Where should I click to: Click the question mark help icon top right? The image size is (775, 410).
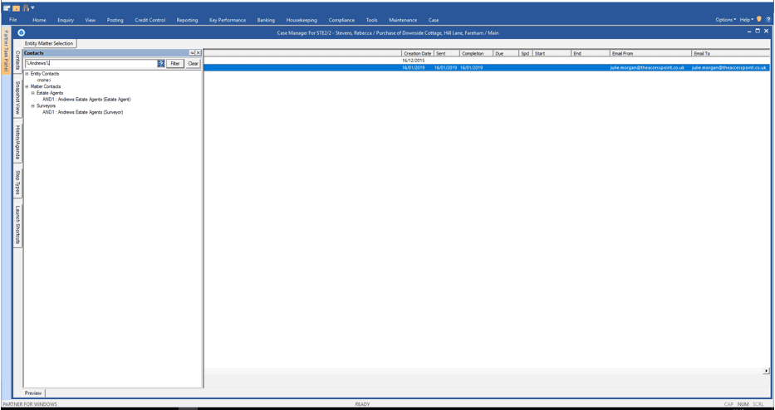click(768, 19)
